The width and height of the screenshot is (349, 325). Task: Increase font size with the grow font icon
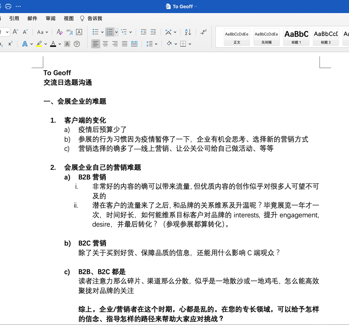pos(15,32)
